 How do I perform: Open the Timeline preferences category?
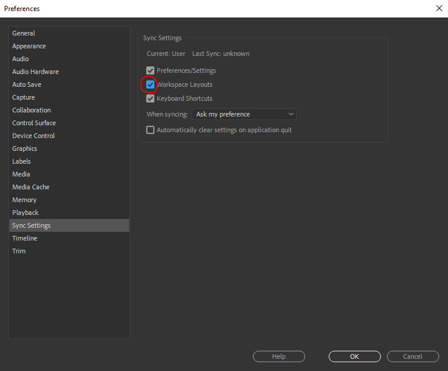tap(24, 238)
